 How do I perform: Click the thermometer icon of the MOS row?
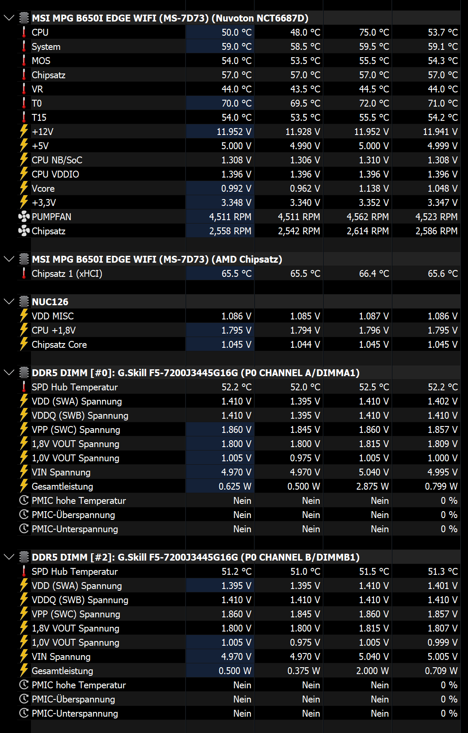click(x=24, y=60)
